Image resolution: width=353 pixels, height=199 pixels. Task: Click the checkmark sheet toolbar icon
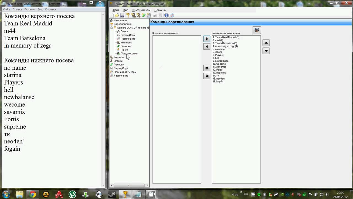tap(172, 15)
